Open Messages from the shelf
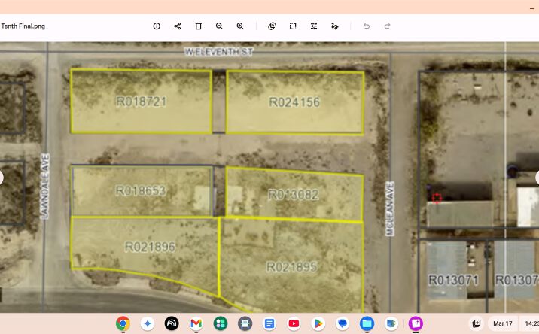Screen dimensions: 539x334 click(x=343, y=323)
